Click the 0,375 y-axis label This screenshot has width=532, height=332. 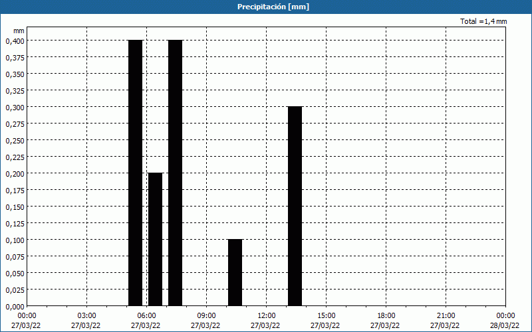[15, 58]
